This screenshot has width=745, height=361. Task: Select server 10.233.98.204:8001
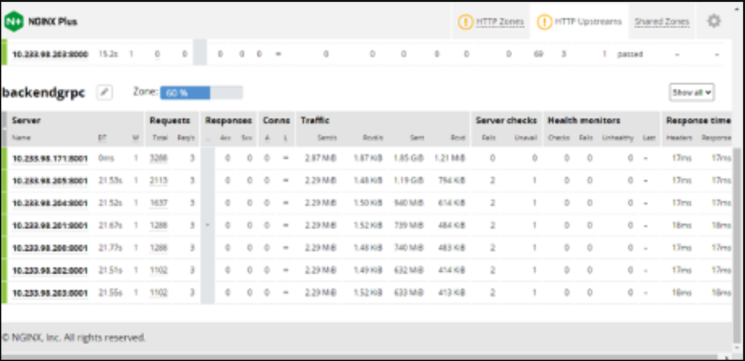point(50,203)
